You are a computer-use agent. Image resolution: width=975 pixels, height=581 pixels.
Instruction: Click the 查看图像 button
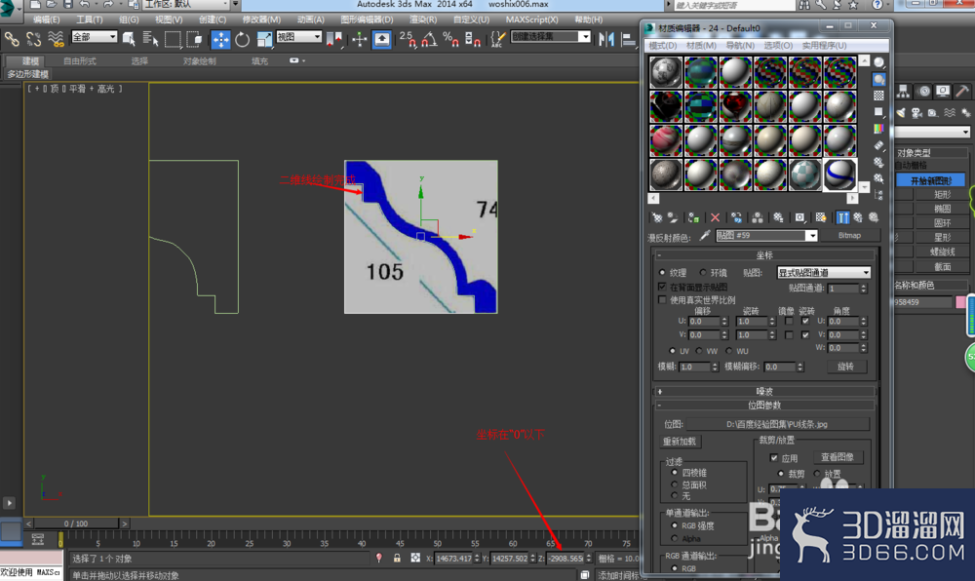tap(837, 457)
